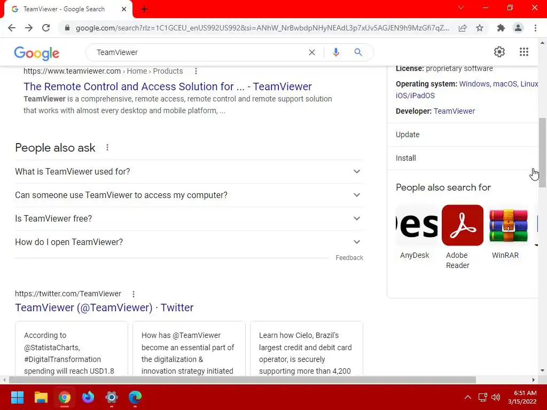Click the scroll right arrow
Screen dimensions: 547x410
[534, 380]
